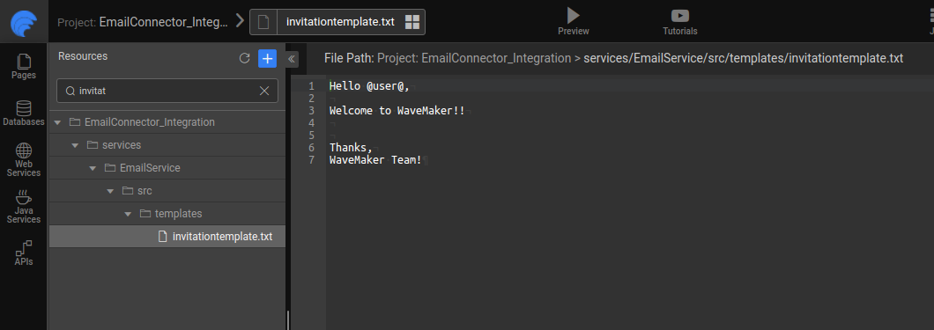Click the Resources panel title
Viewport: 934px width, 330px height.
(x=83, y=56)
